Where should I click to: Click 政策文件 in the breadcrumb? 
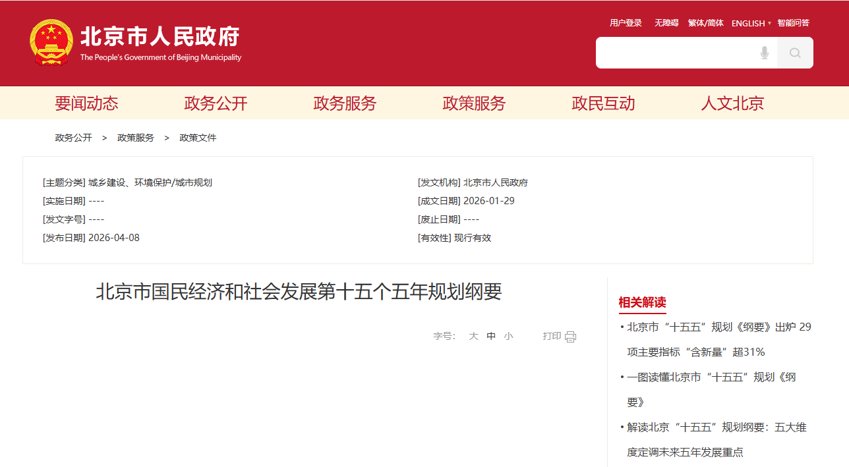198,138
